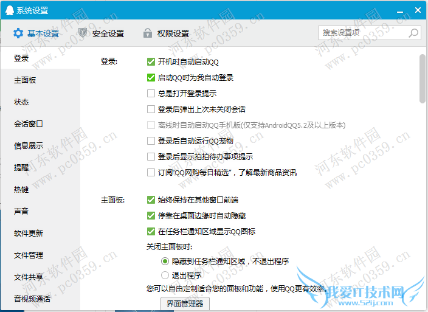Minimize the 系统设置 window
The image size is (428, 312).
[x=400, y=11]
